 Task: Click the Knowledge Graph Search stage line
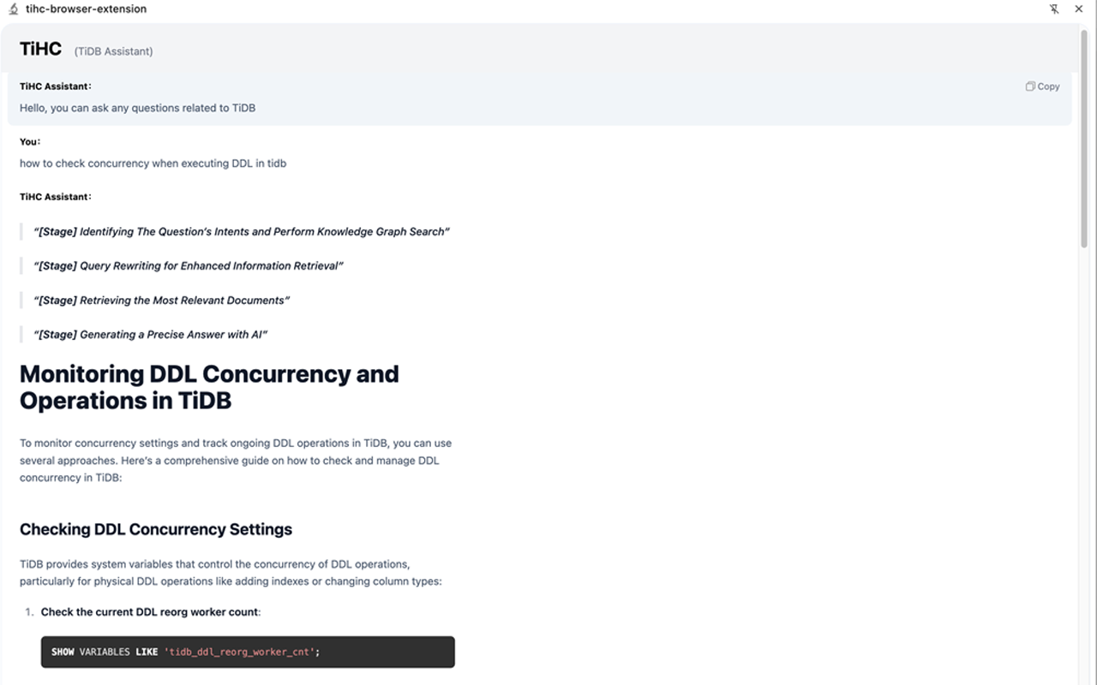[242, 232]
